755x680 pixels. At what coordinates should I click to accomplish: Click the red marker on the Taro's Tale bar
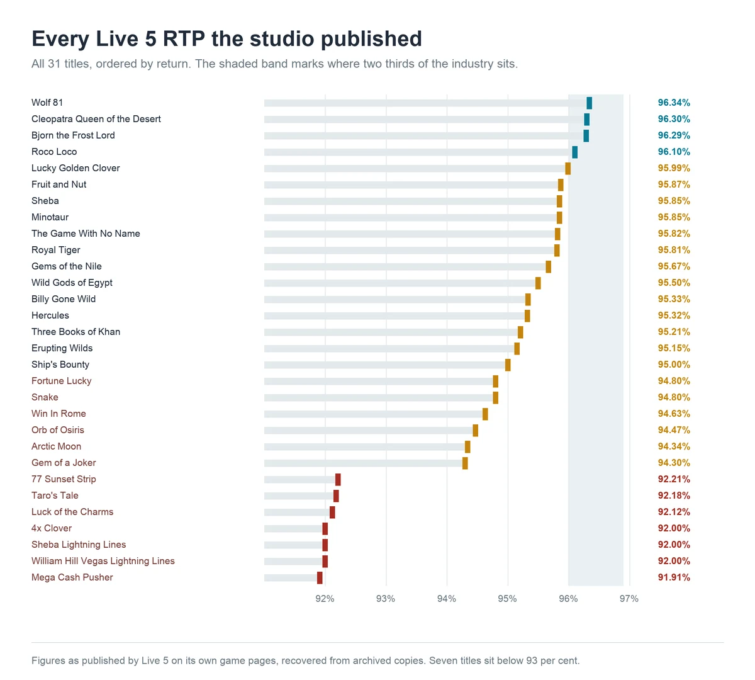click(x=336, y=496)
